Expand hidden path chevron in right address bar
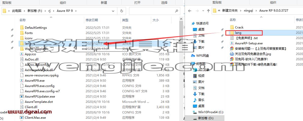The width and height of the screenshot is (303, 121). tap(219, 11)
